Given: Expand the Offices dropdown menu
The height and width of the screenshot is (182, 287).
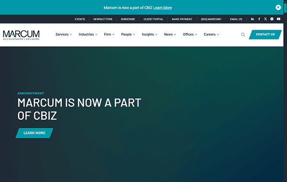Looking at the screenshot, I should click(190, 34).
